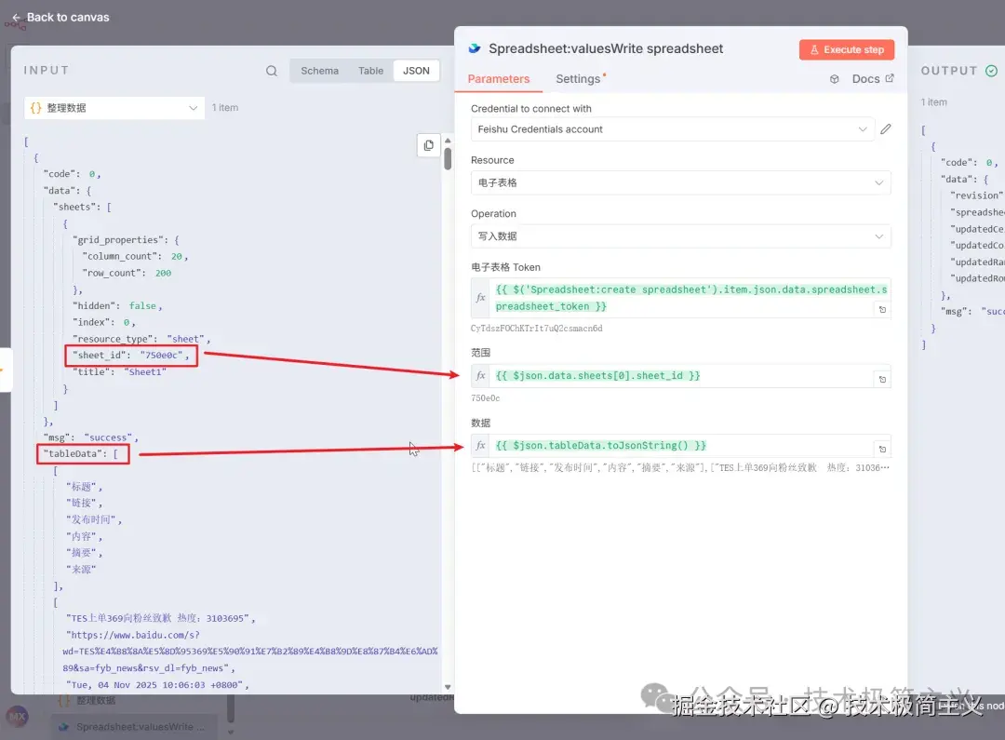
Task: Click the "来源" entry in tableData
Action: (x=81, y=570)
